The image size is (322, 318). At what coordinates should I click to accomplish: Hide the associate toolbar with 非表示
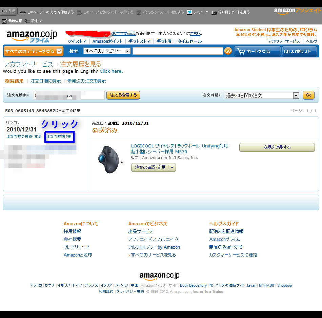tap(8, 11)
